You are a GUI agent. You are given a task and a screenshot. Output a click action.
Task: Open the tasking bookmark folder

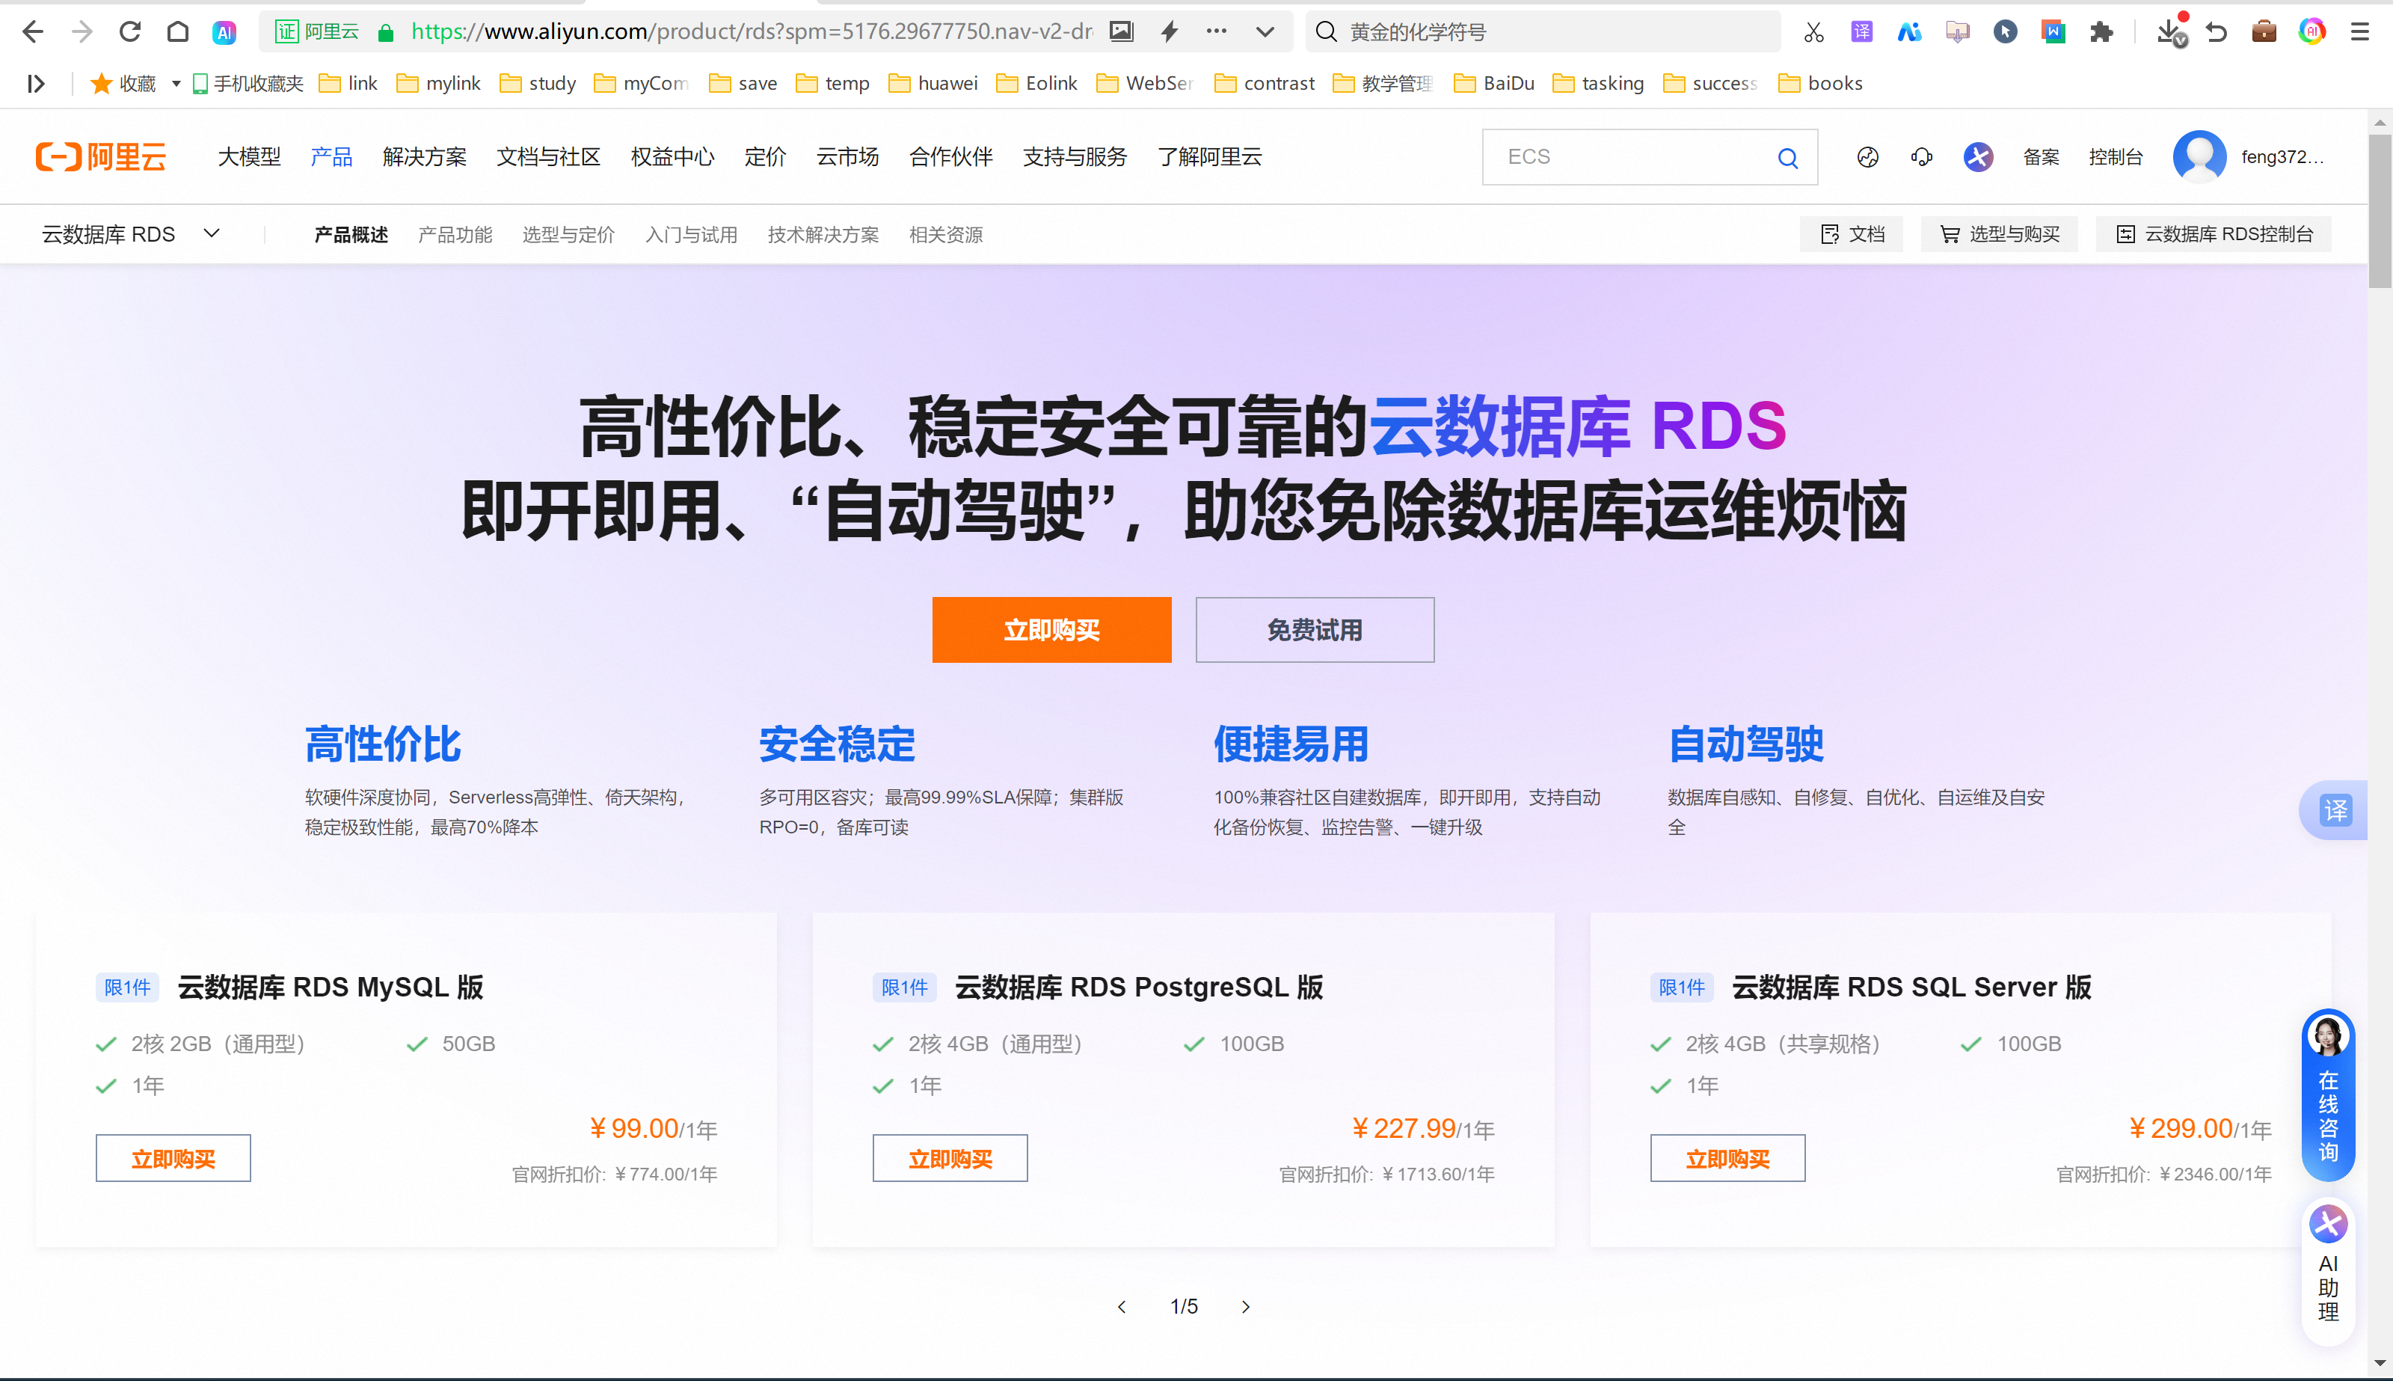[1599, 84]
